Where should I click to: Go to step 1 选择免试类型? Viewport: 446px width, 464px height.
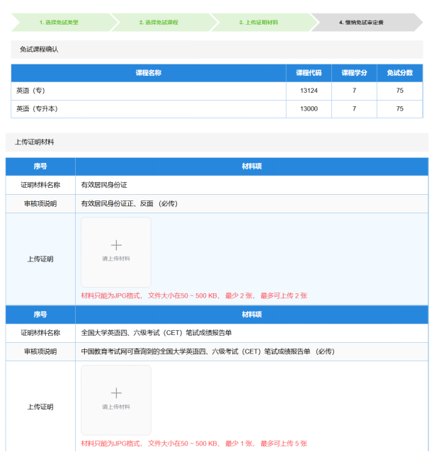click(59, 23)
